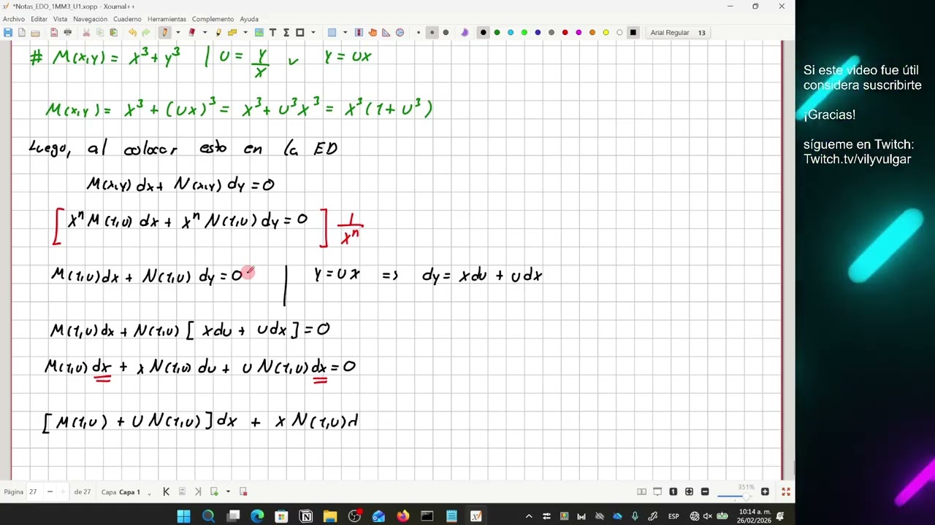Expand shape drawing type dropdown
Image resolution: width=935 pixels, height=525 pixels.
pos(313,32)
